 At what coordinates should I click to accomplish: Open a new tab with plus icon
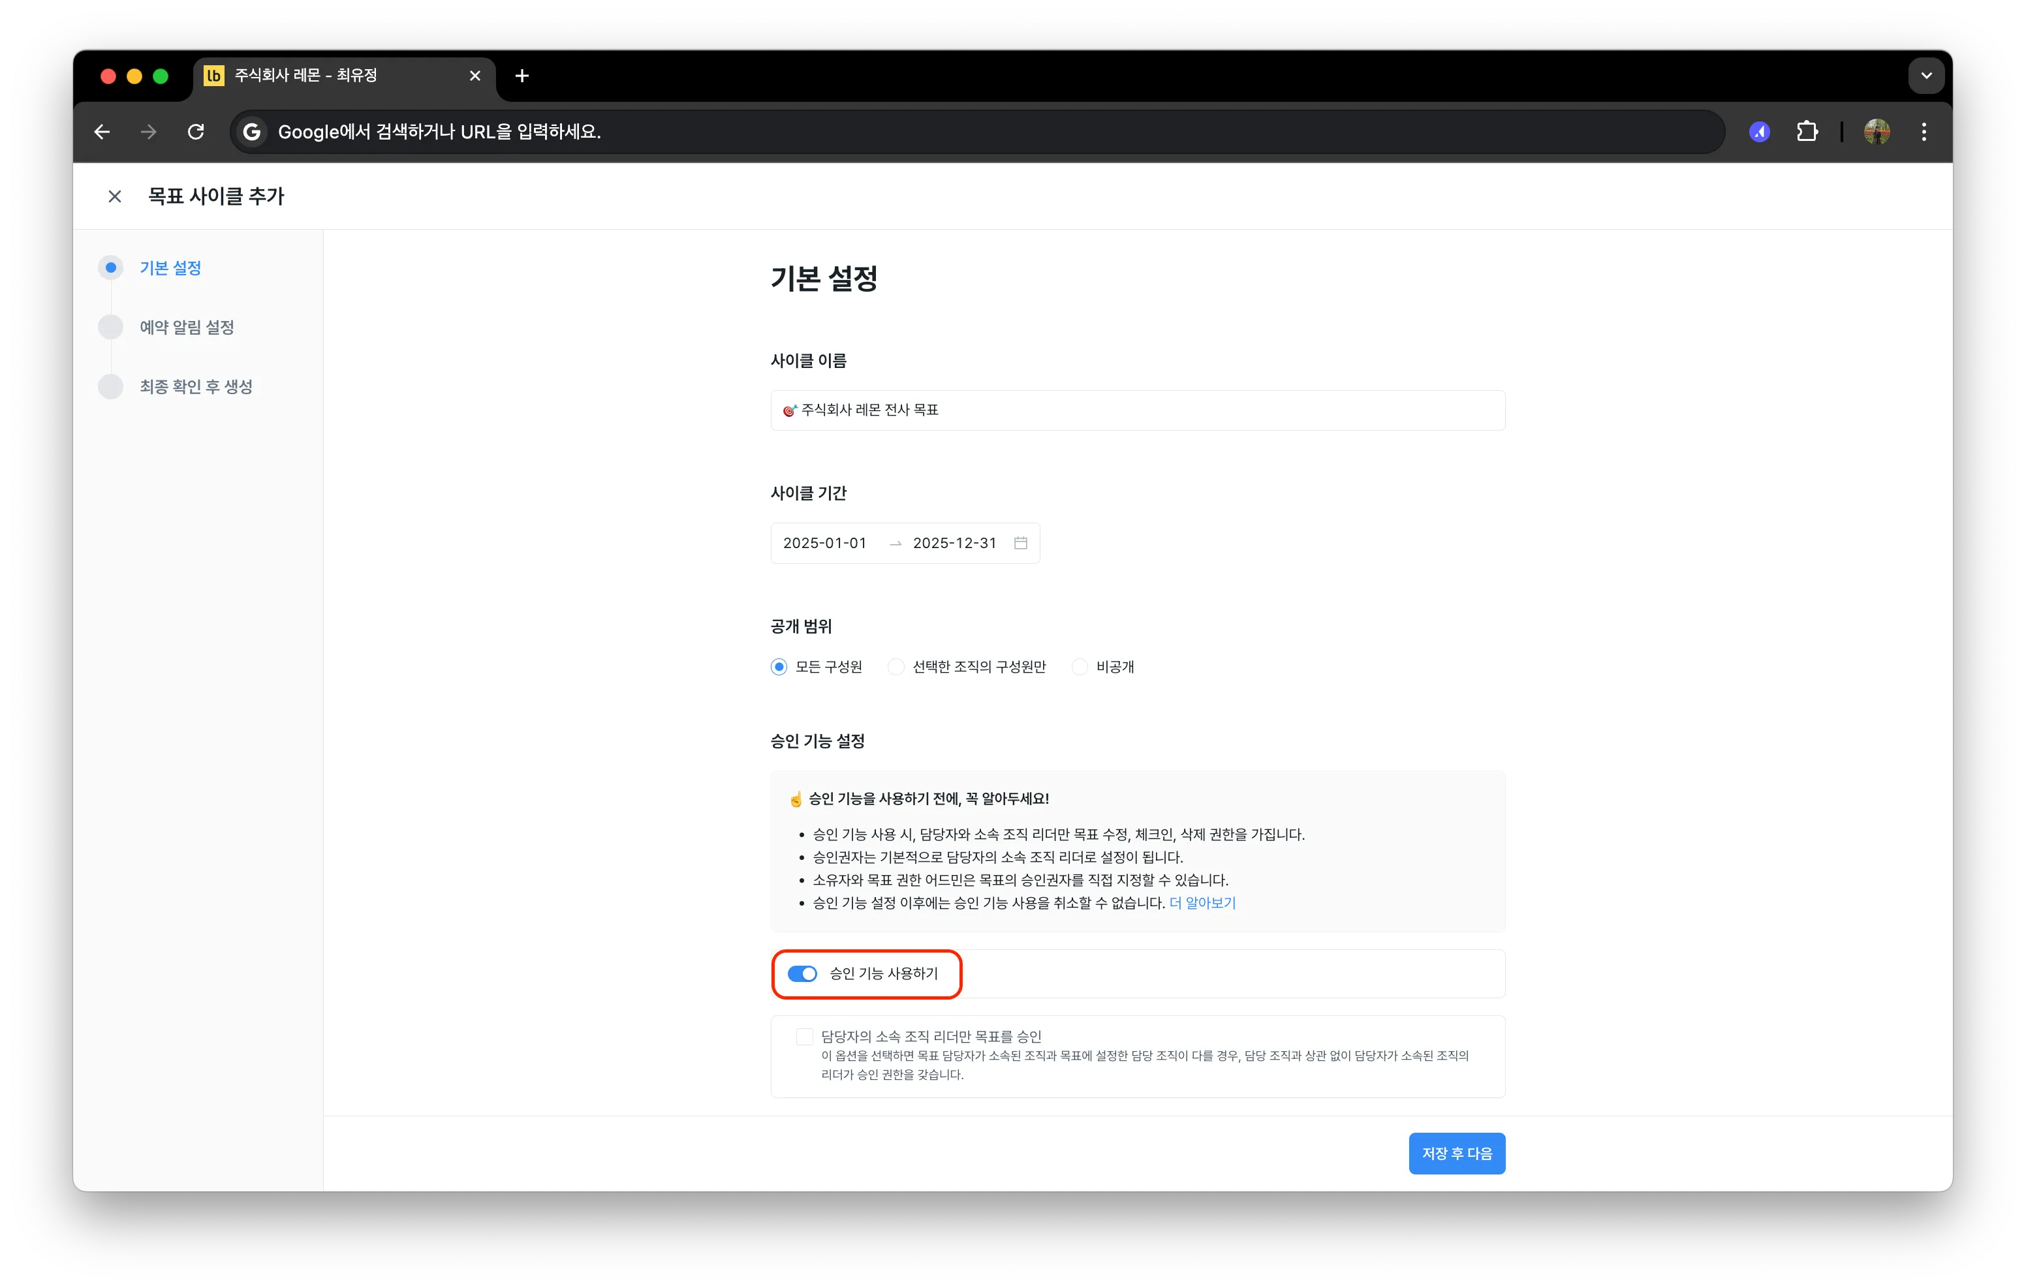[522, 76]
